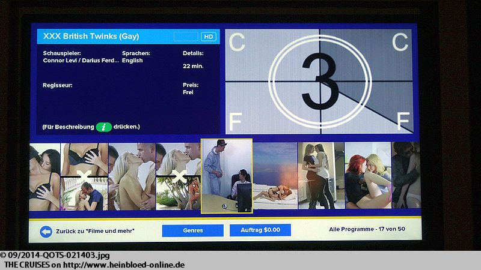The image size is (481, 270).
Task: Open the Auftrag $0.00 order button
Action: 260,230
